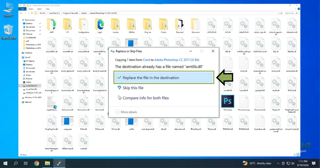Open the Home ribbon tab
The width and height of the screenshot is (320, 168).
click(31, 9)
